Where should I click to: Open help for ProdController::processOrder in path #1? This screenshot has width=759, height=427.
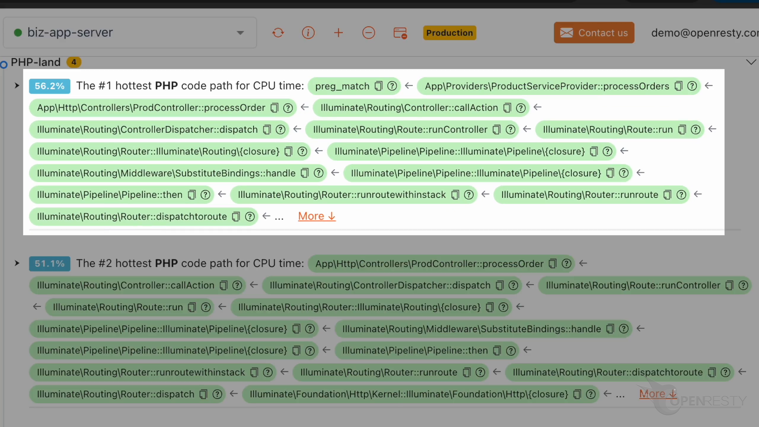[288, 108]
